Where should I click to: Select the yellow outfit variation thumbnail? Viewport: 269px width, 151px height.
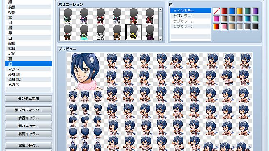pos(134,32)
